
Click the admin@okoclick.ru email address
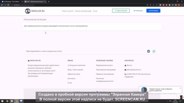[134, 70]
